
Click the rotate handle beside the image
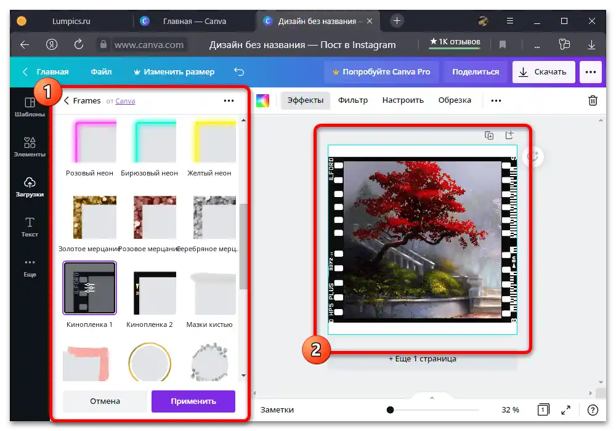tap(533, 156)
